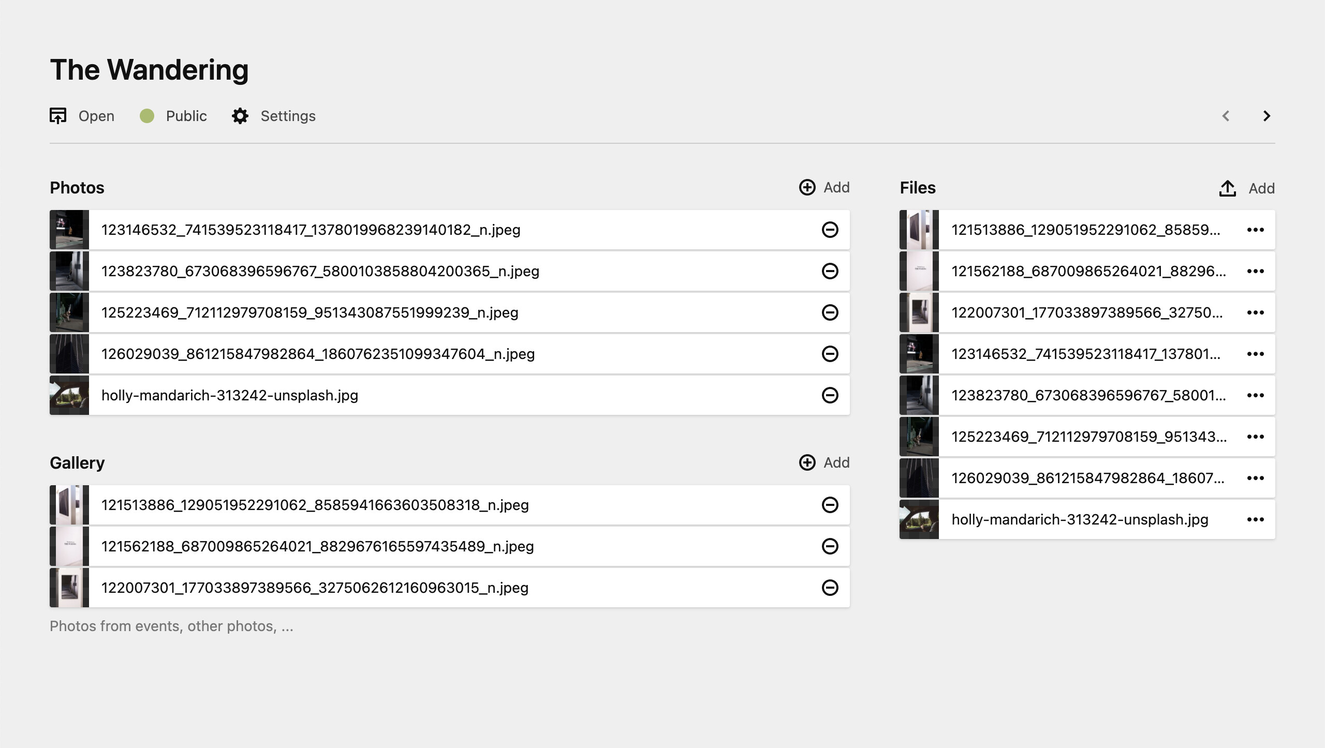
Task: Select 125223469_712112979708159 filename in Photos
Action: click(x=310, y=312)
